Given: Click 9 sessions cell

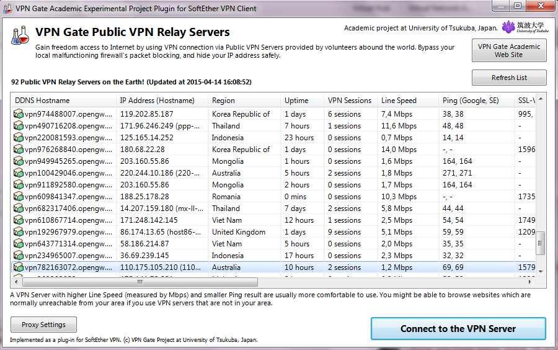Looking at the screenshot, I should (x=344, y=232).
